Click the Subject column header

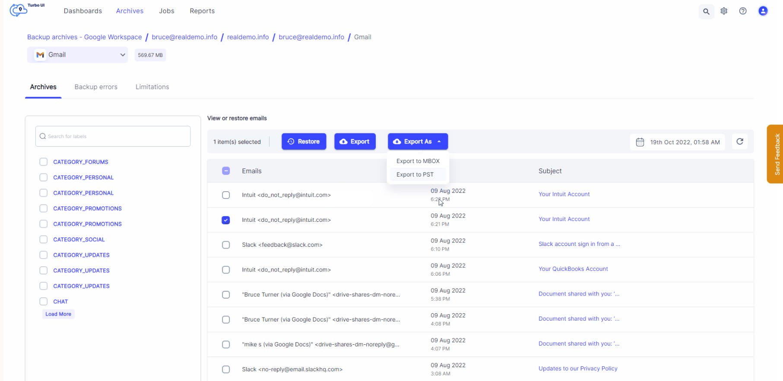pos(550,171)
